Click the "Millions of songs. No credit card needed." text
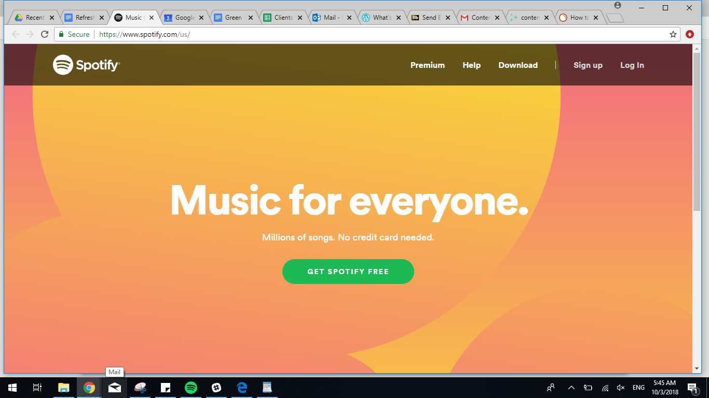709x398 pixels. pos(348,238)
